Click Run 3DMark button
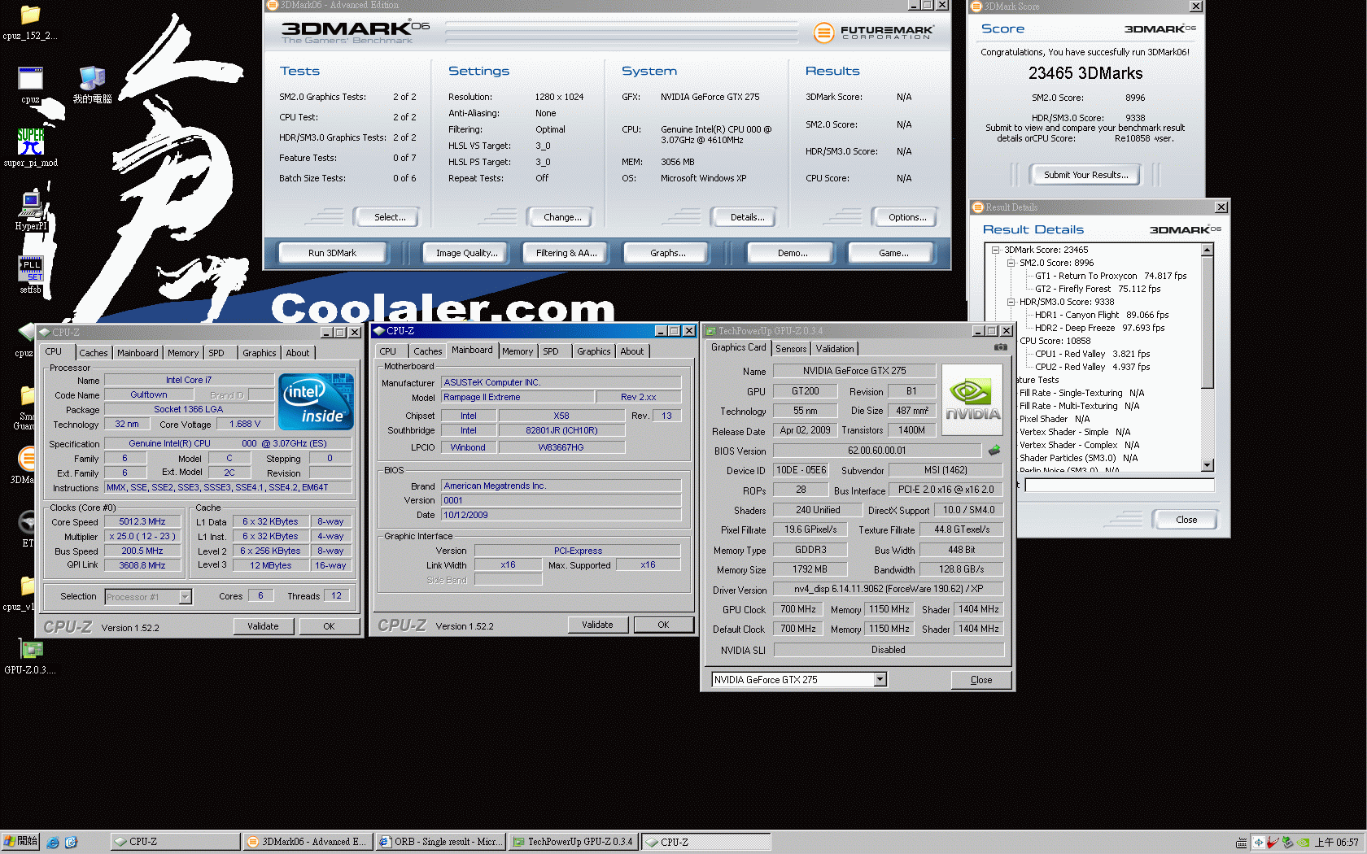 [x=332, y=253]
